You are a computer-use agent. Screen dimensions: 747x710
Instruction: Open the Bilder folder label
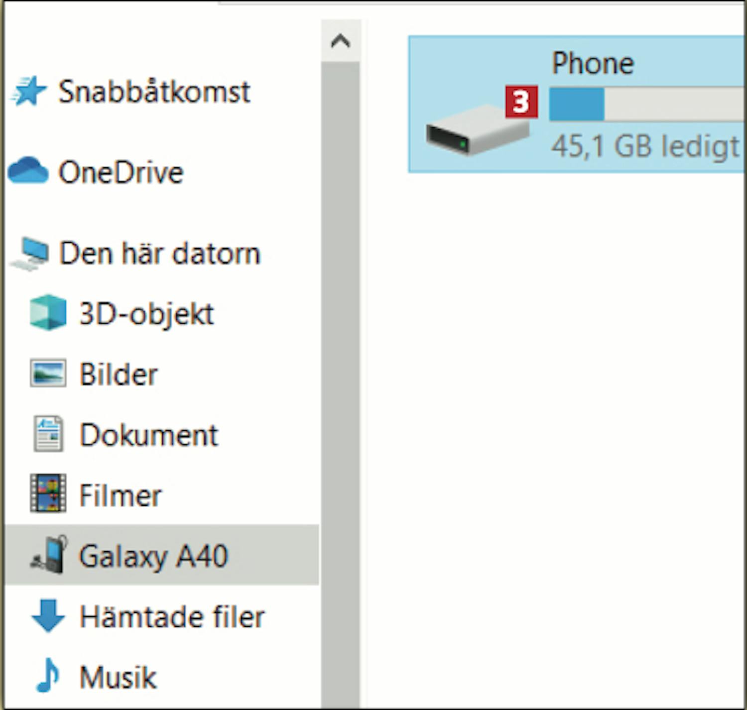(119, 374)
